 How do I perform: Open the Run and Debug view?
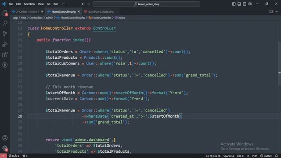pyautogui.click(x=5, y=44)
